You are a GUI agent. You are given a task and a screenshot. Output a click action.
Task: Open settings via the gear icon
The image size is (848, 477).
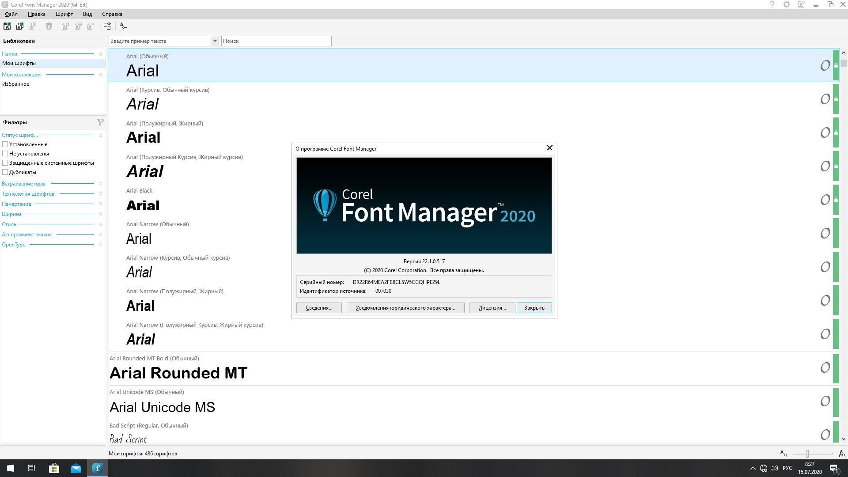[787, 4]
